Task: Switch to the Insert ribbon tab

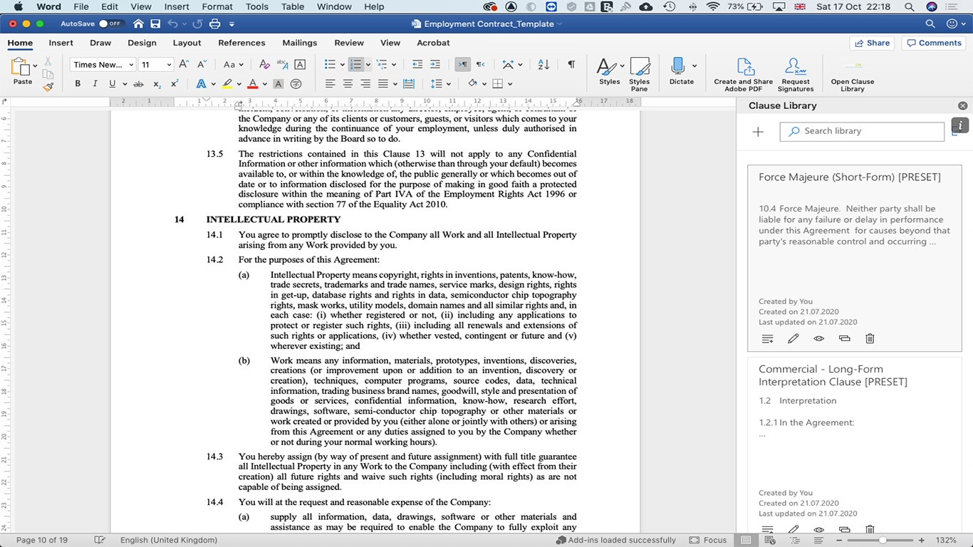Action: (61, 43)
